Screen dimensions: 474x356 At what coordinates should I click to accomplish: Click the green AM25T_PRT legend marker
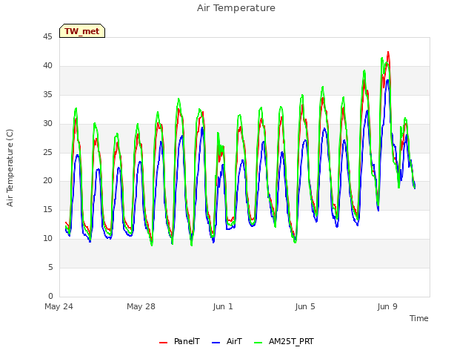(258, 343)
